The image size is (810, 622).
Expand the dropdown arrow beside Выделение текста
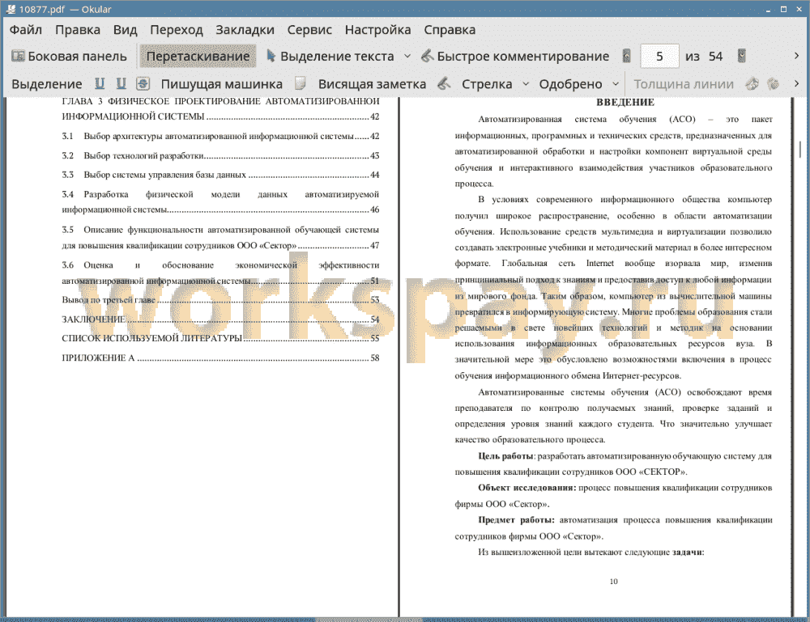(x=407, y=57)
